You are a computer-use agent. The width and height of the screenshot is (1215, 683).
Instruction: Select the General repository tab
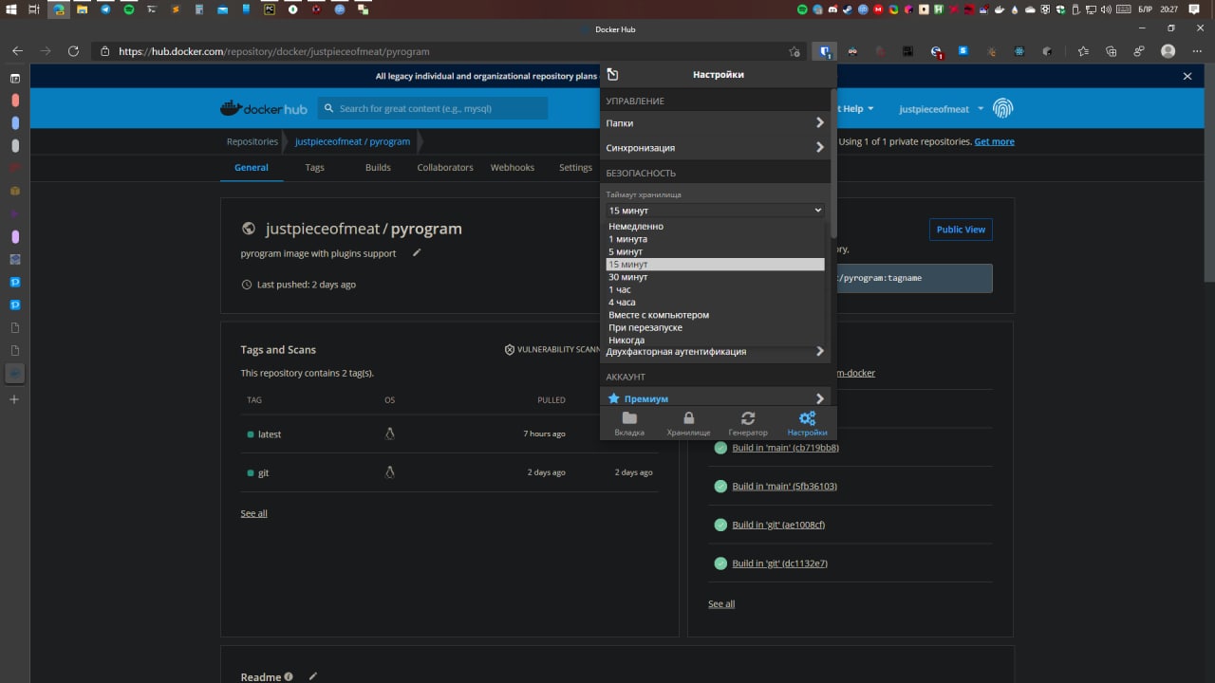click(252, 167)
